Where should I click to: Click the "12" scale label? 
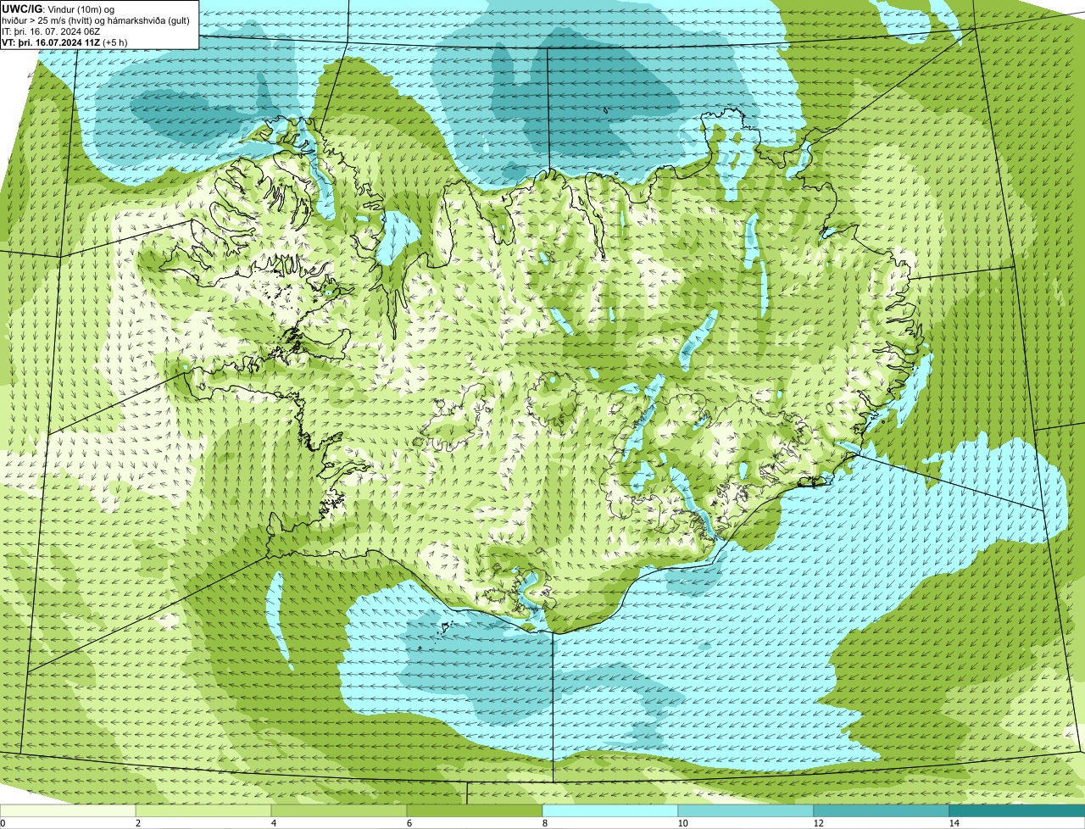(818, 823)
